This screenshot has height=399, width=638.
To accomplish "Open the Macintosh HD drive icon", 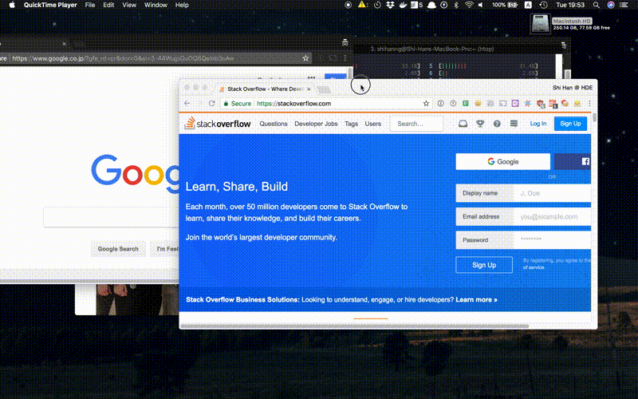I will click(541, 23).
